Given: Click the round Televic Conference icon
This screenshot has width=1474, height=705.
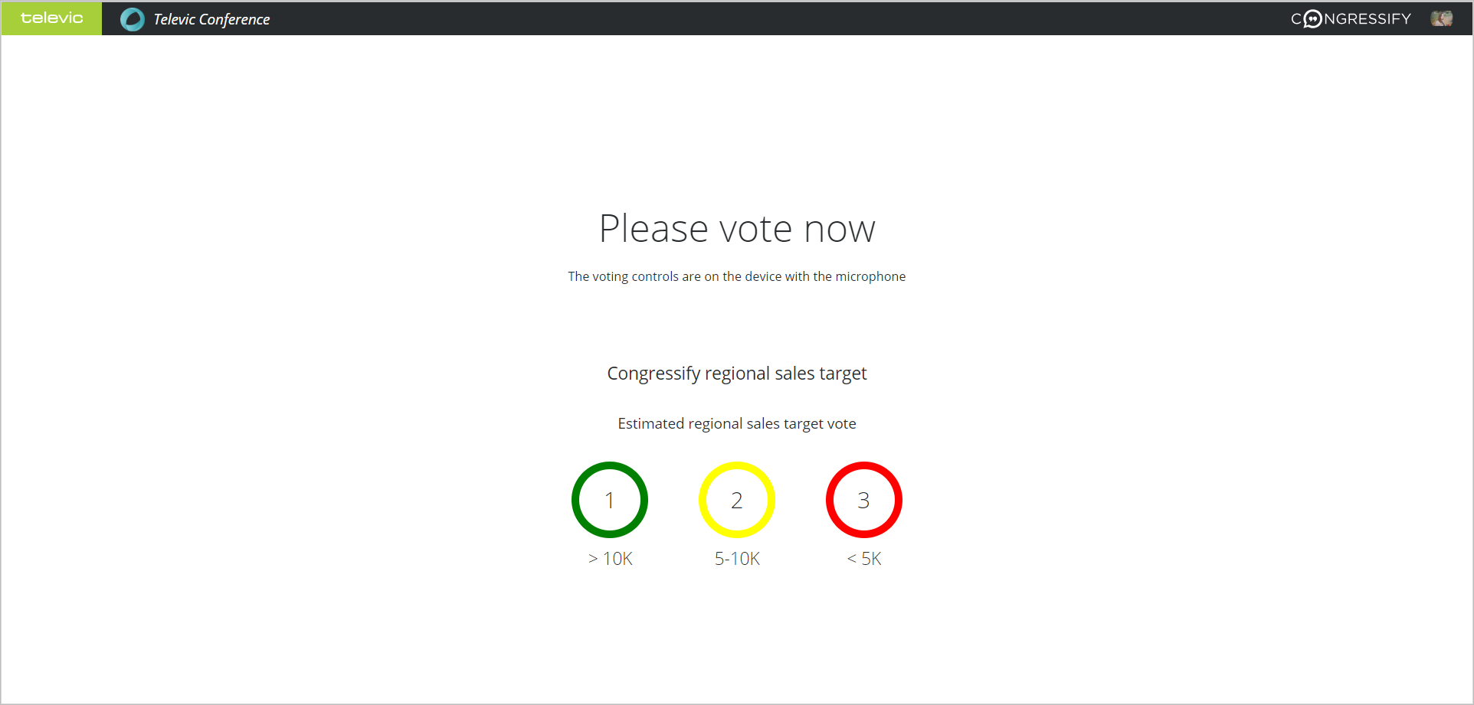Looking at the screenshot, I should (133, 19).
